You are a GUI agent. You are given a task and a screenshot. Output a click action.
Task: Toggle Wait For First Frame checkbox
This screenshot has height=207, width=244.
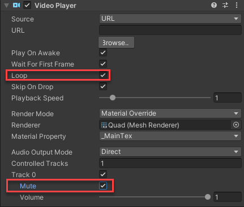103,64
